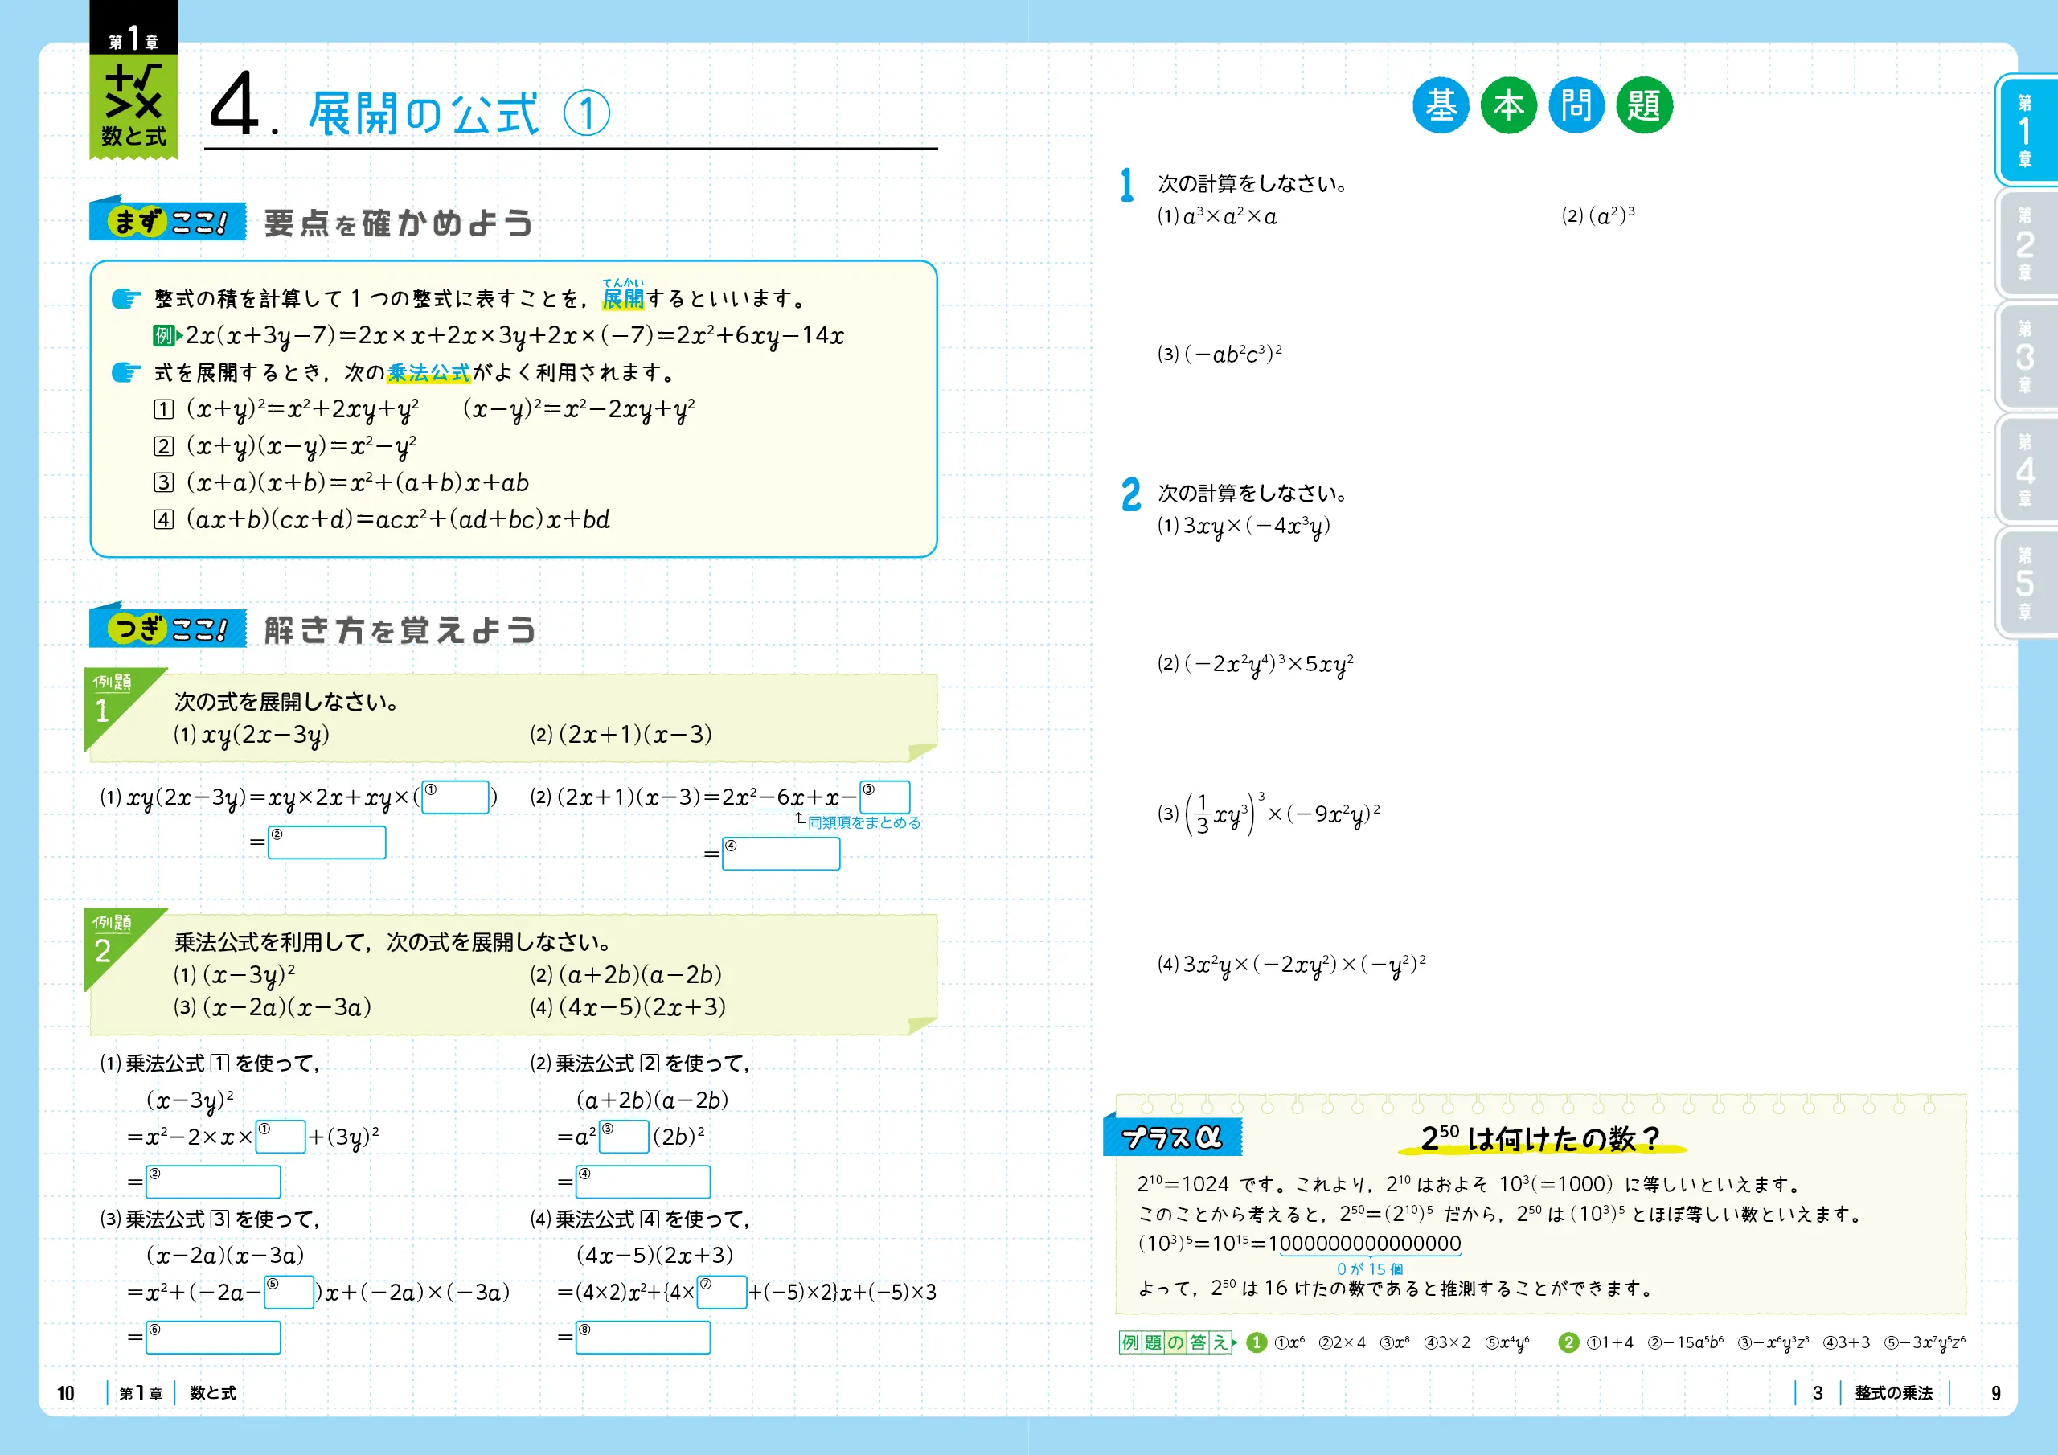Click blank ③ between a² and (2b)²
Image resolution: width=2058 pixels, height=1455 pixels.
pyautogui.click(x=624, y=1137)
